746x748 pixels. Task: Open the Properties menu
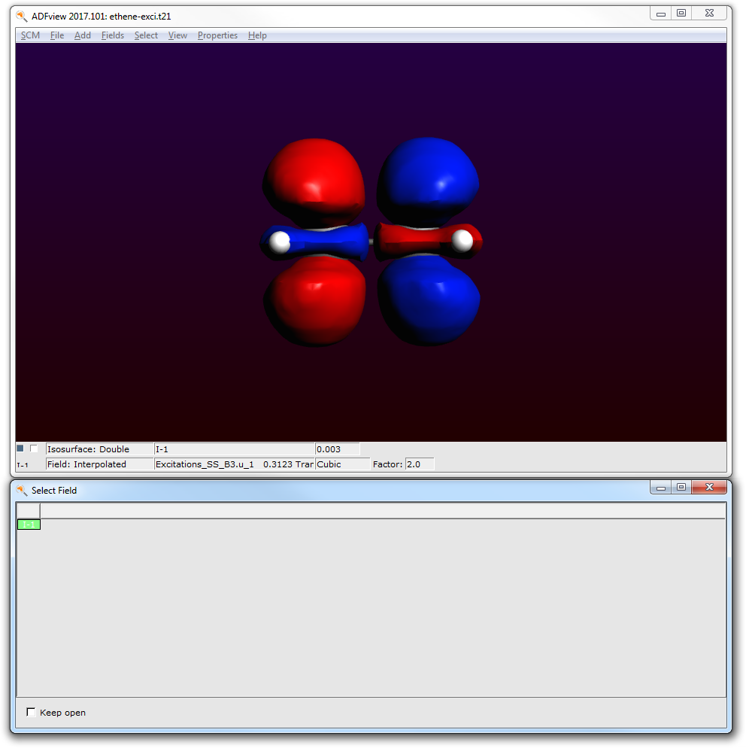pos(217,35)
